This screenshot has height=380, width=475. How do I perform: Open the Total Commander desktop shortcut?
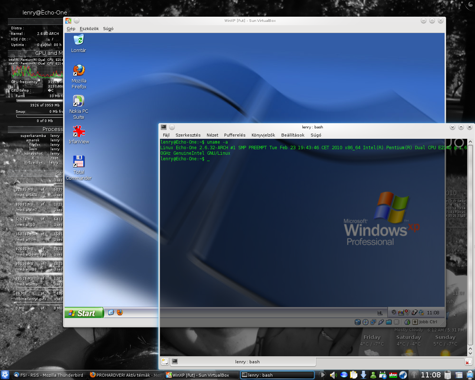click(79, 168)
